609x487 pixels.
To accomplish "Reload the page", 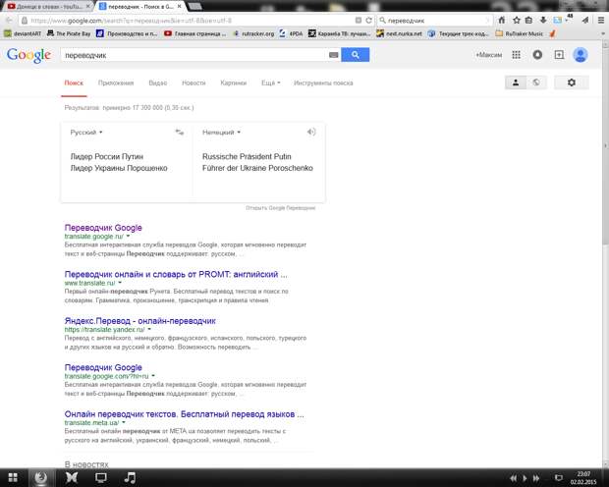I will pos(368,21).
